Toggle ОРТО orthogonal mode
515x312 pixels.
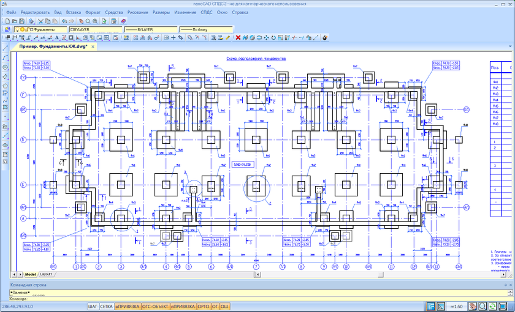click(x=203, y=305)
